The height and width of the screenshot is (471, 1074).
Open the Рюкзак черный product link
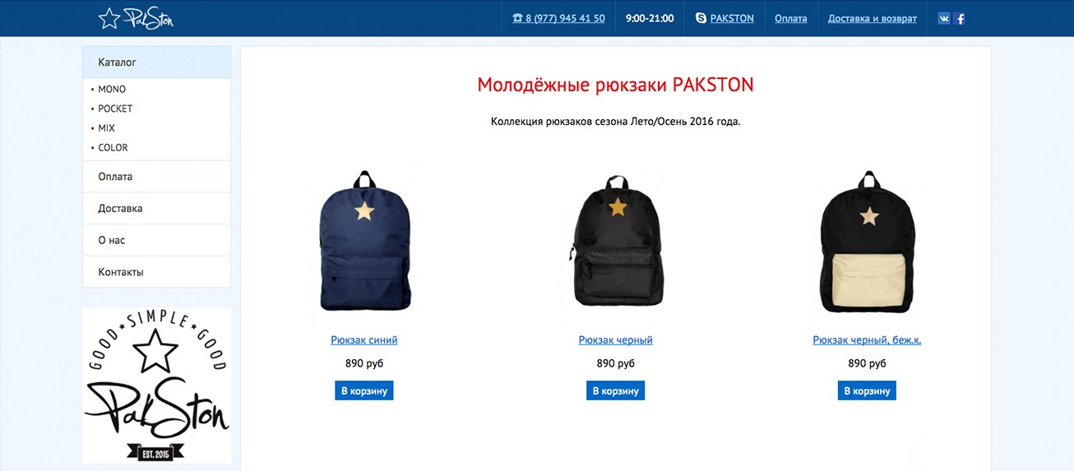coord(615,339)
